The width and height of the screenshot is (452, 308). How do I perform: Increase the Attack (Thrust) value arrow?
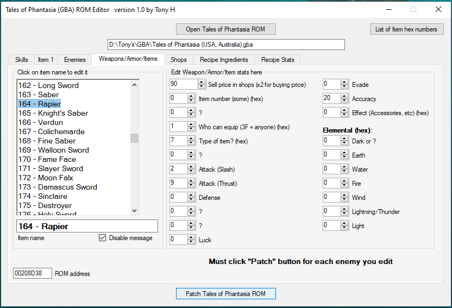[x=191, y=181]
